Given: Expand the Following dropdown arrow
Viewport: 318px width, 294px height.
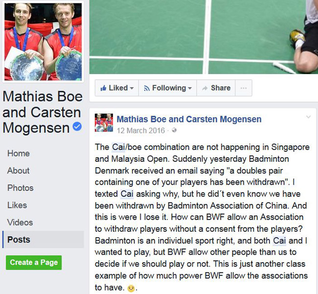Looking at the screenshot, I should 190,88.
